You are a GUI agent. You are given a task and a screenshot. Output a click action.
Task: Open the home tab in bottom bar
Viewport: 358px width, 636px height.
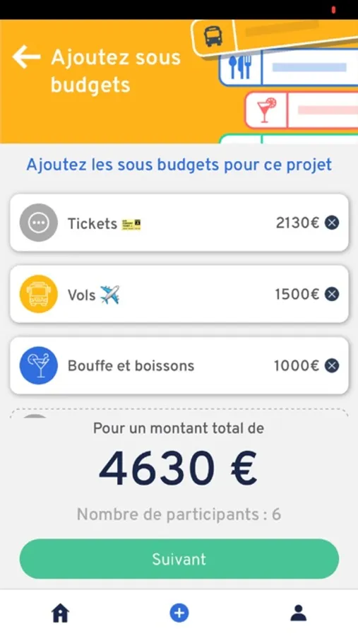click(x=60, y=613)
